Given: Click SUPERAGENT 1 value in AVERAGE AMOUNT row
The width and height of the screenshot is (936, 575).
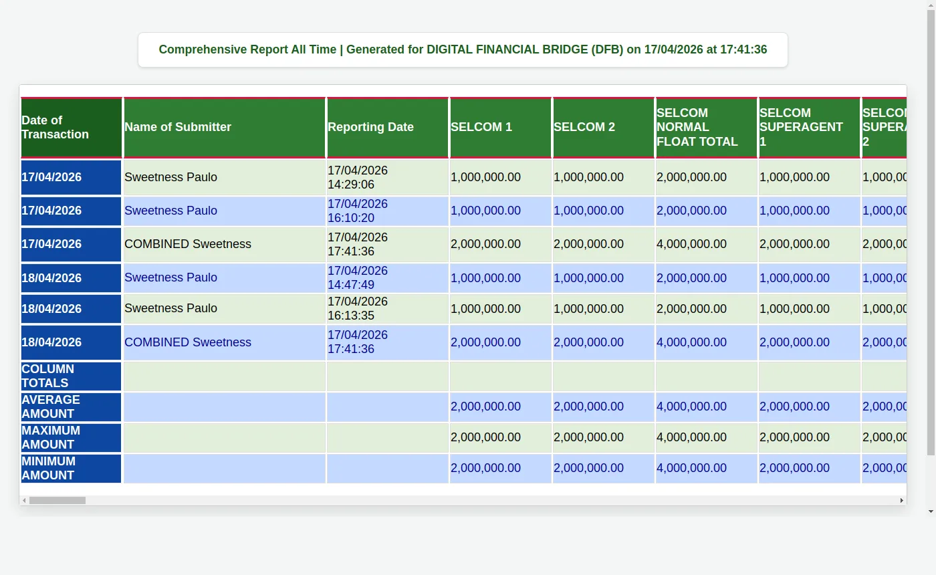Looking at the screenshot, I should pos(794,407).
